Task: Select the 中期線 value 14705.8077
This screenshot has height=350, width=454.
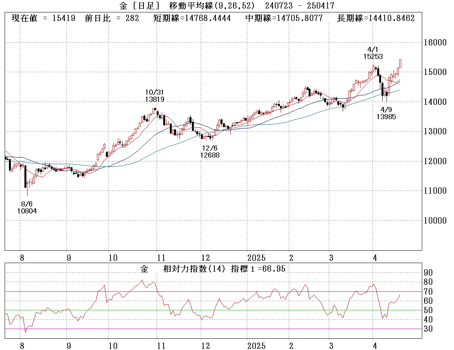Action: [x=284, y=18]
